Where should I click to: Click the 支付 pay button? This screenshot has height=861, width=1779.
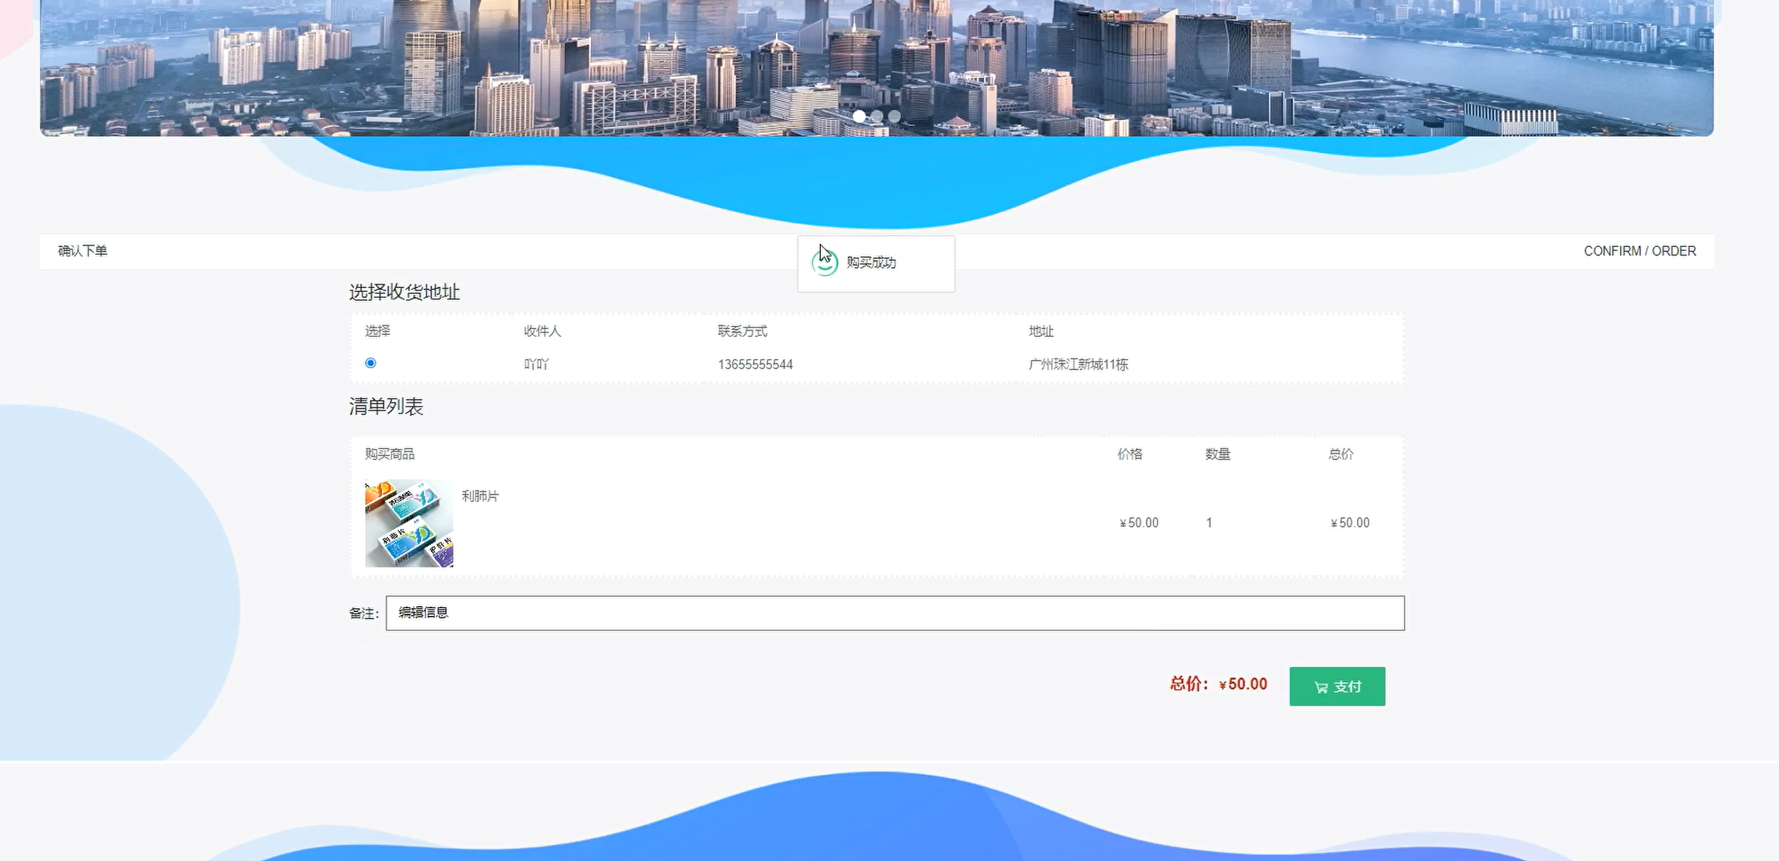click(x=1337, y=686)
